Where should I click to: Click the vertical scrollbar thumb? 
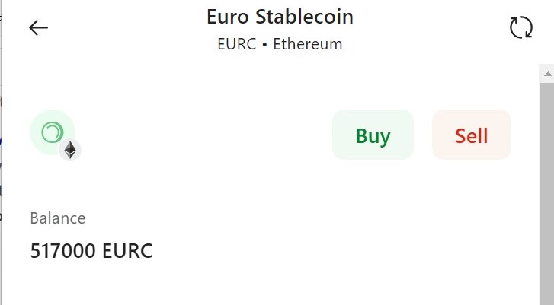547,194
